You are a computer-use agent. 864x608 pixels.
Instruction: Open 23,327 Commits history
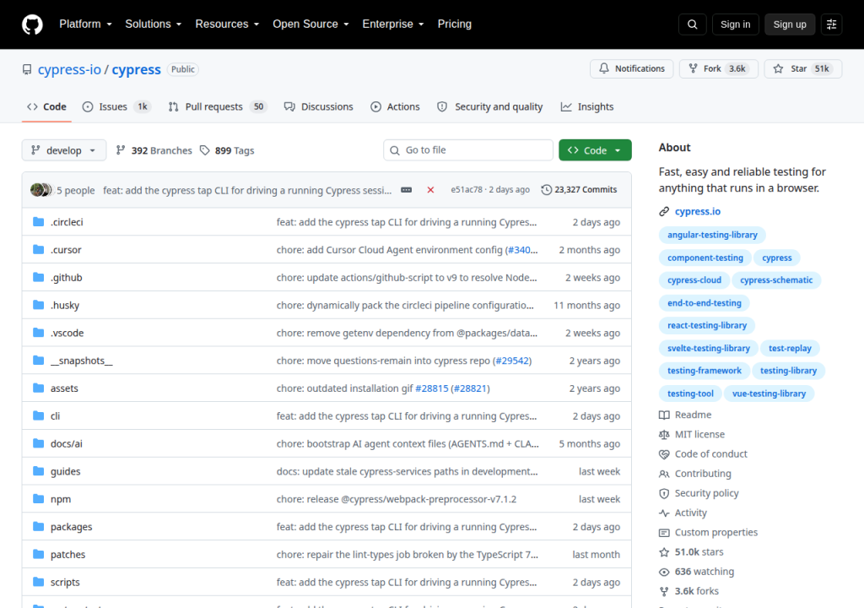[579, 190]
